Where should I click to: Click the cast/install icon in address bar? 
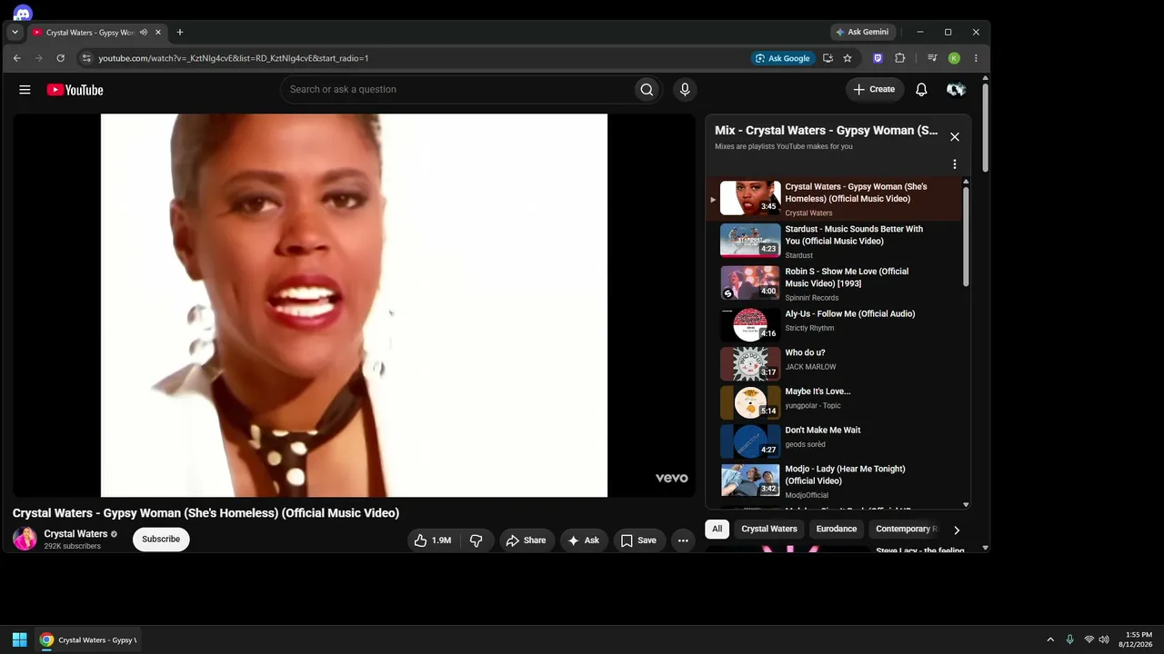pos(828,58)
